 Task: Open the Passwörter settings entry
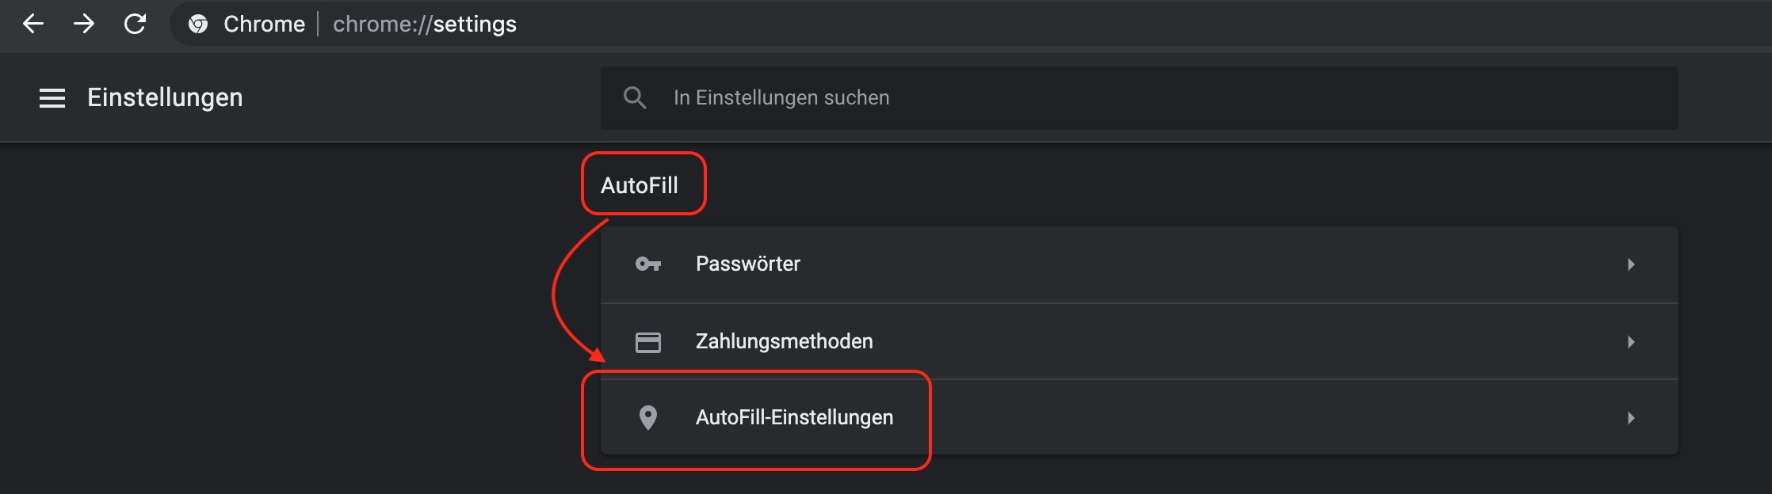pos(748,264)
